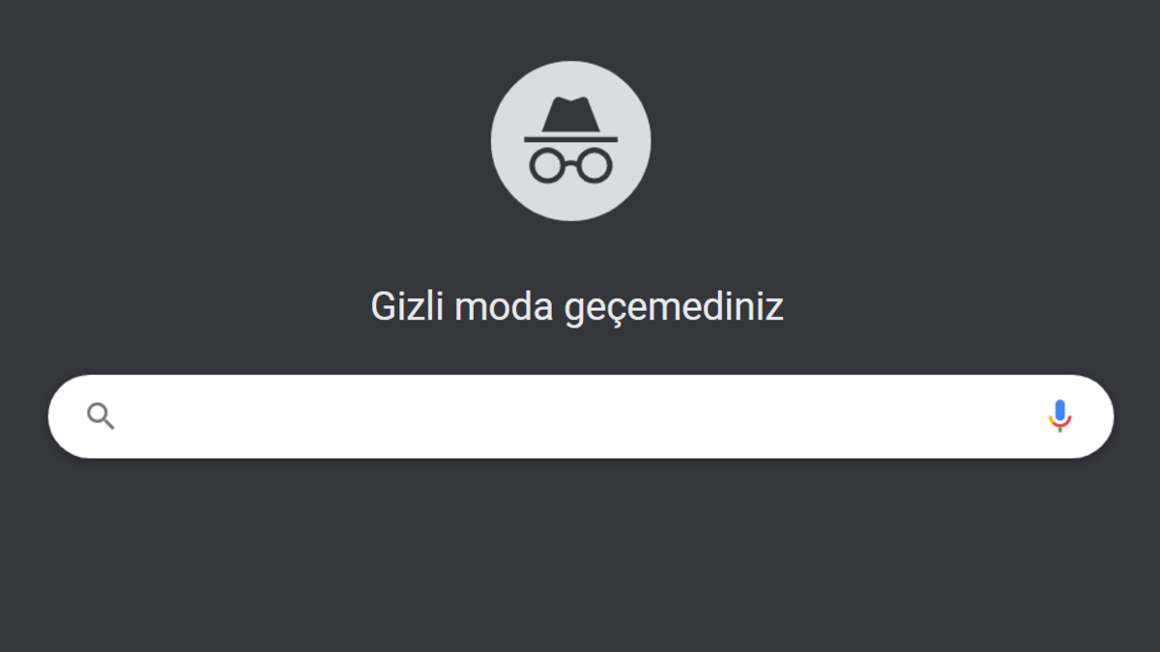Click the right lens of the incognito glasses

594,166
